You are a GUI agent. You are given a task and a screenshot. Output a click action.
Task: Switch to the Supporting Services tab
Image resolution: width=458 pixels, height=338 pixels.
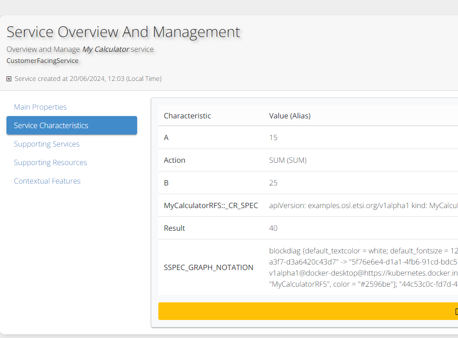click(x=47, y=144)
